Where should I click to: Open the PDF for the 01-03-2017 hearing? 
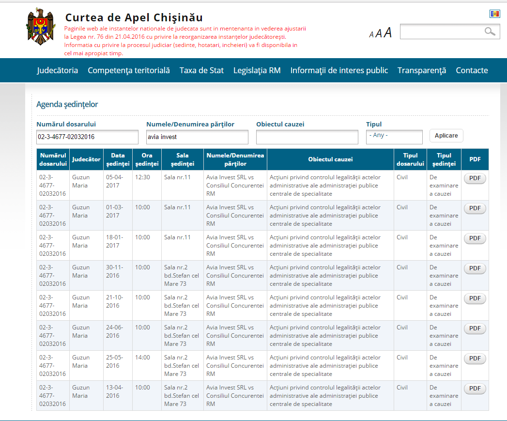[x=474, y=208]
